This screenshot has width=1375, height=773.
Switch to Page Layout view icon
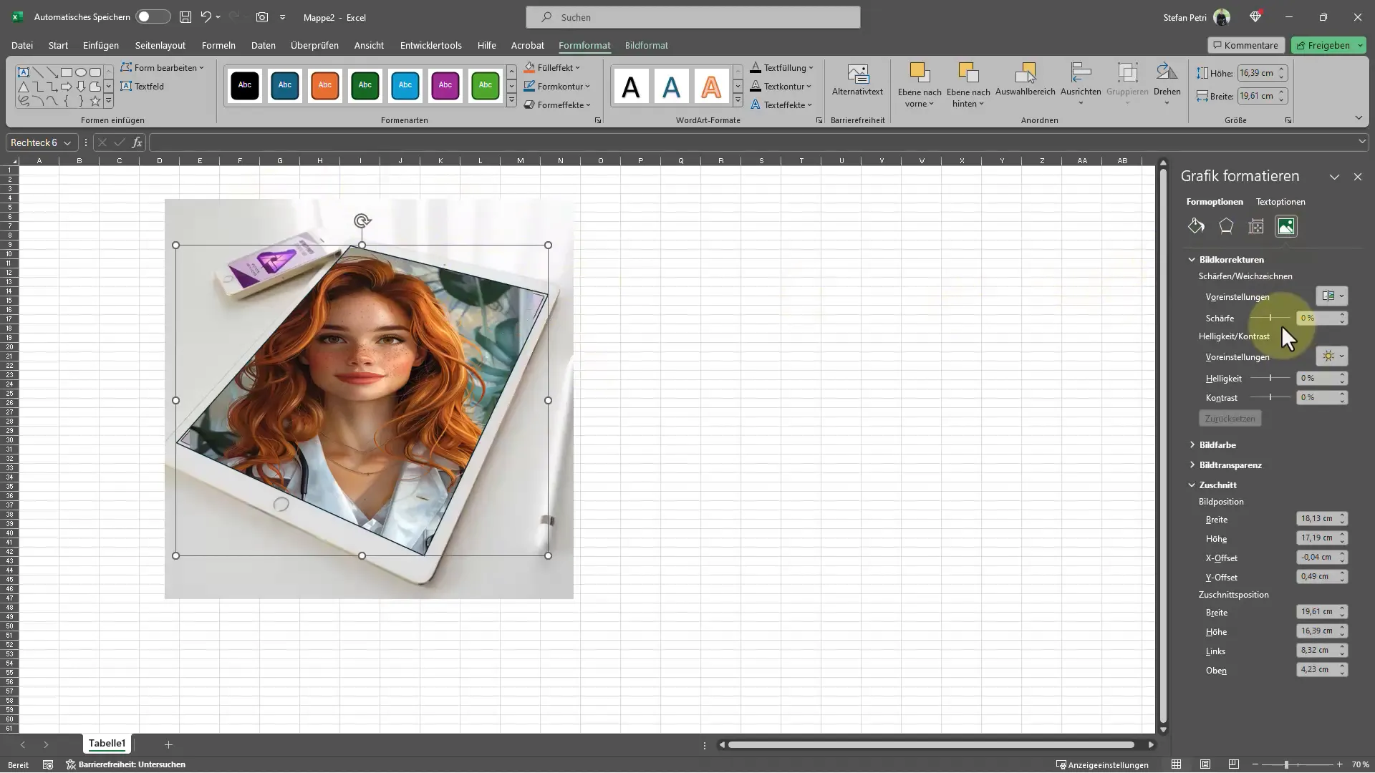[x=1205, y=764]
